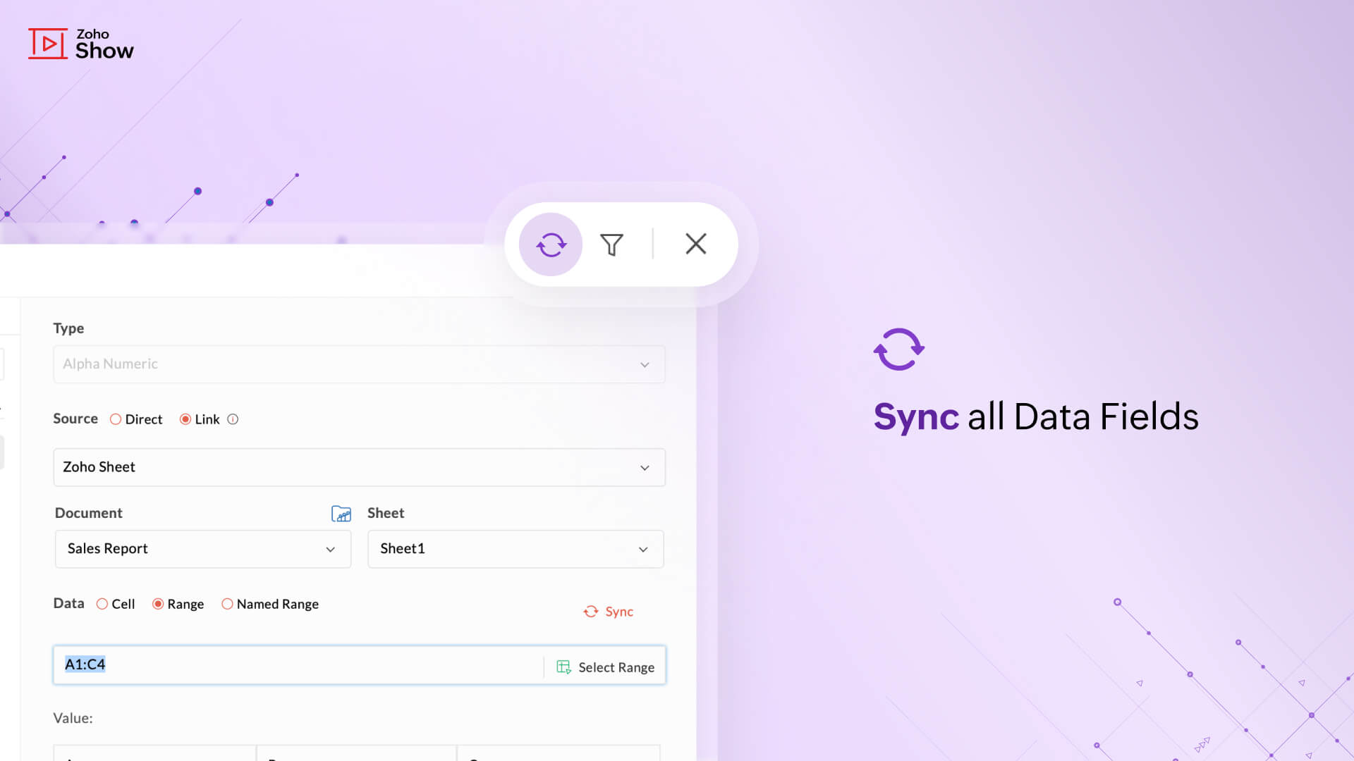Click the Select Range button
1354x761 pixels.
coord(604,666)
